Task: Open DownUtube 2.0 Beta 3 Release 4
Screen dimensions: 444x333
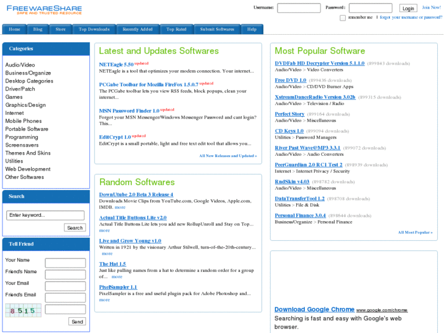Action: tap(136, 194)
